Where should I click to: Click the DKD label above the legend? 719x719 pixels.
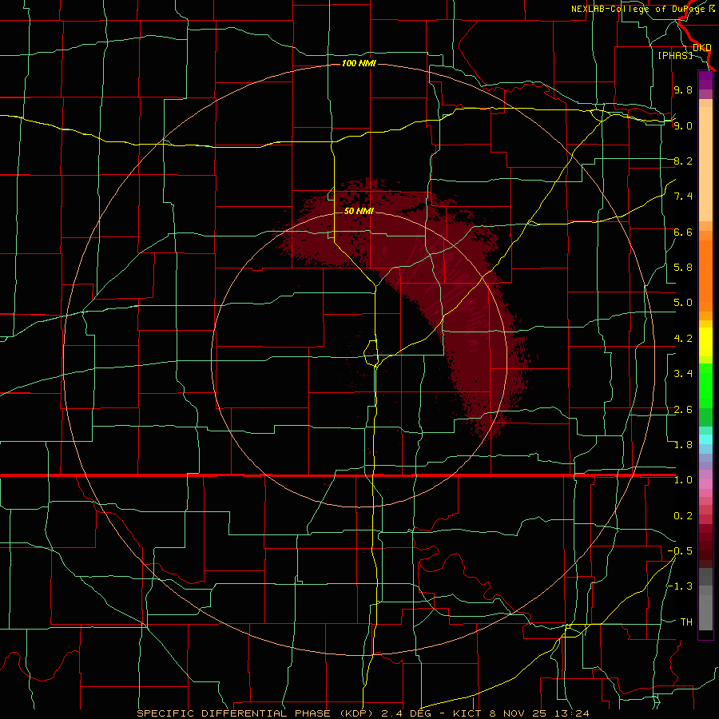click(702, 48)
